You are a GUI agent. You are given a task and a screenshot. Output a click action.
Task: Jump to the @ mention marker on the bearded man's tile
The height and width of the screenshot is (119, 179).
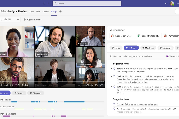coord(30,78)
